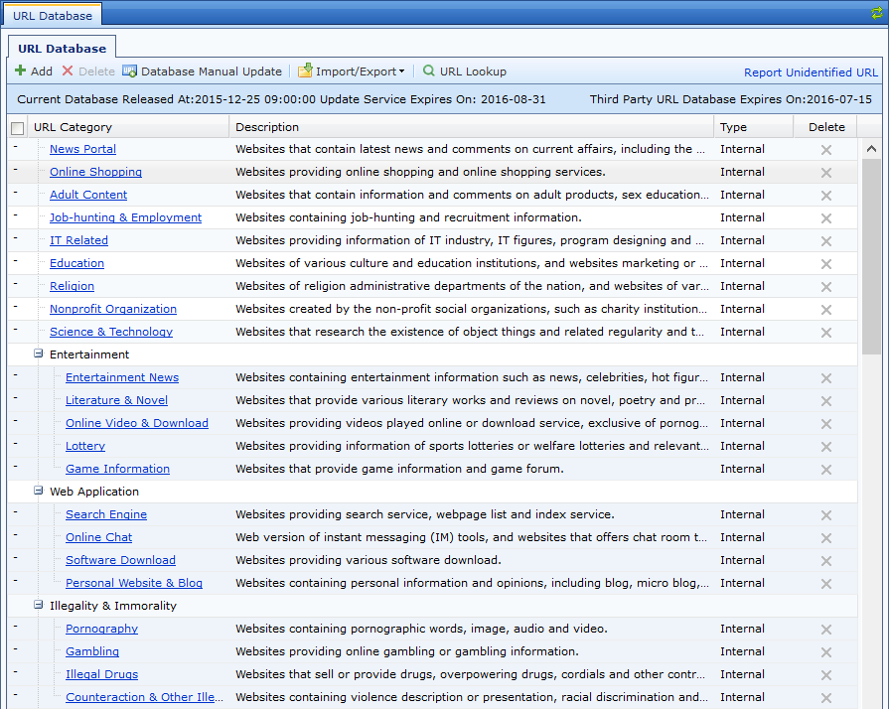Open the Search Engine link

point(106,514)
